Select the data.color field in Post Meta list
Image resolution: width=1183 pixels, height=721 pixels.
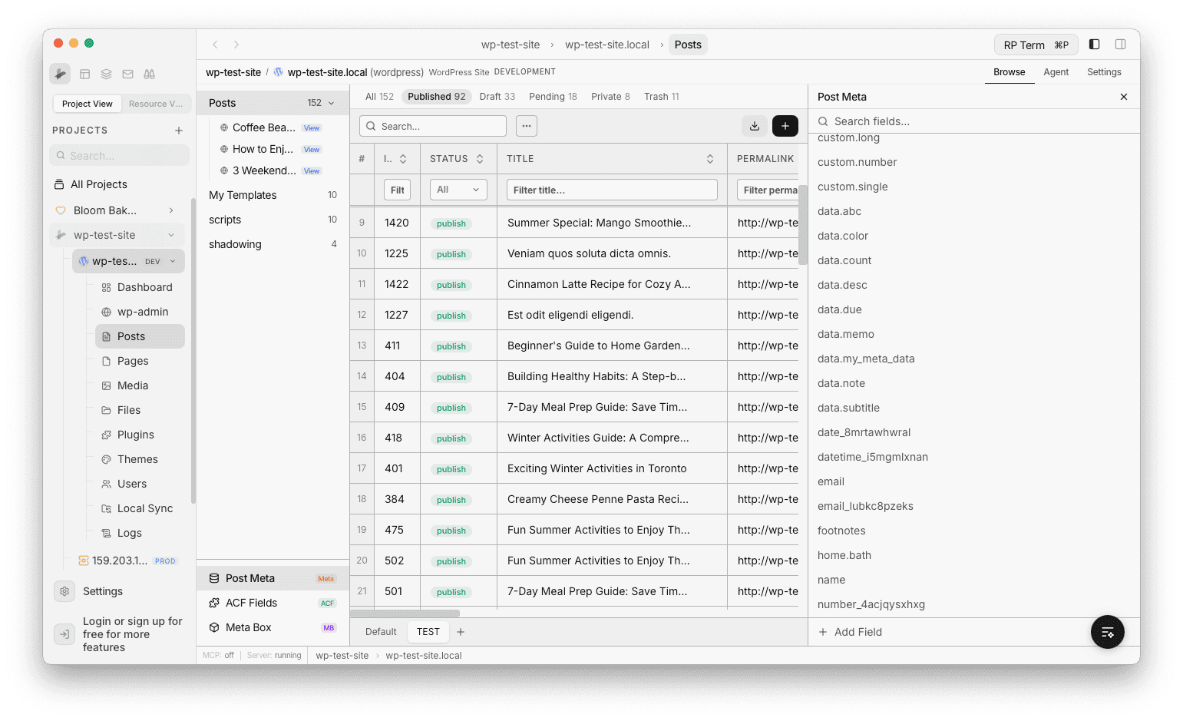pos(843,236)
